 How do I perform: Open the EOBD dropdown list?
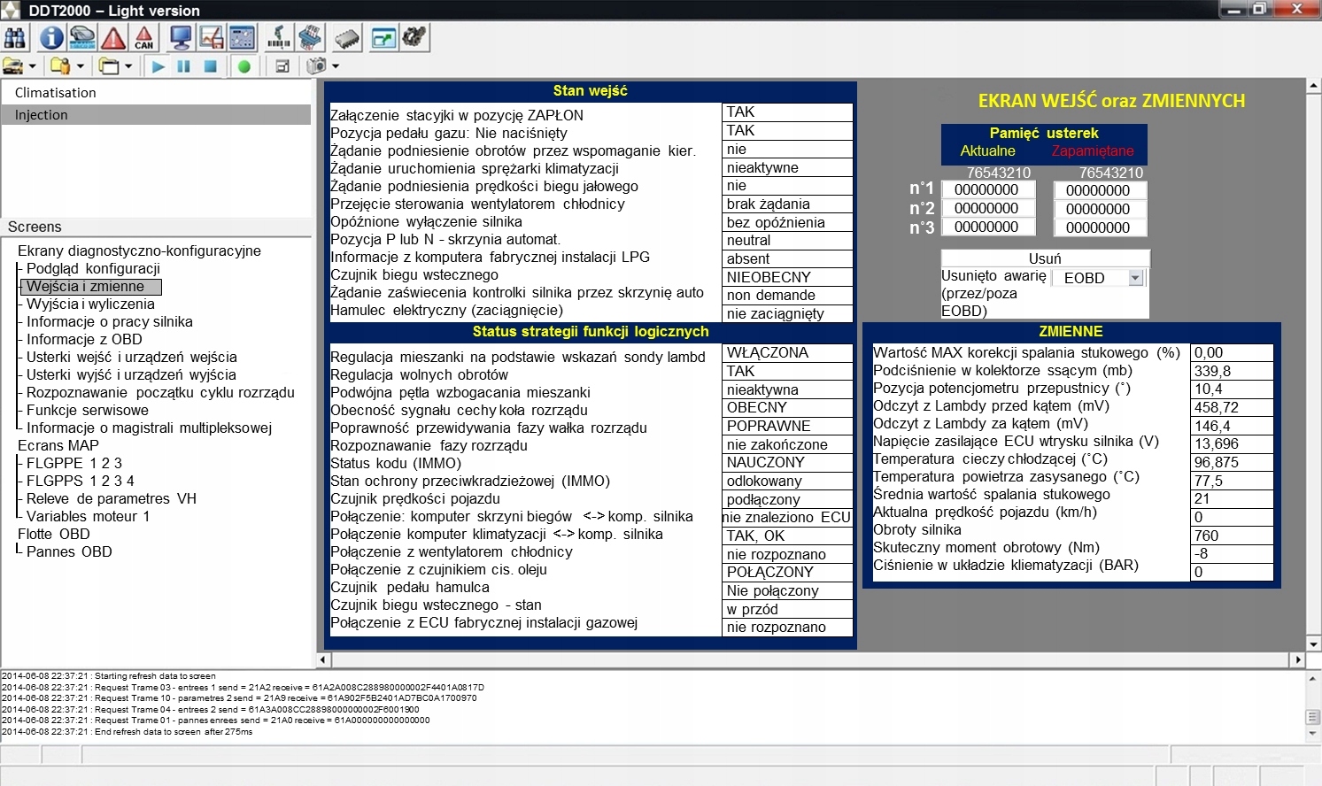[x=1135, y=278]
